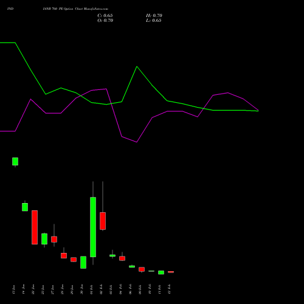Image resolution: width=304 pixels, height=304 pixels.
Task: Click the '30 Jan' date axis label
Action: point(82,289)
